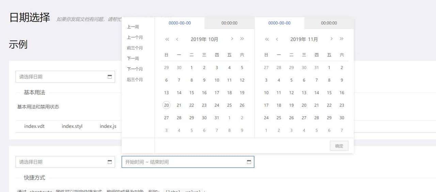Select October 12 in left calendar
Screen dimensions: 436x192
point(242,80)
